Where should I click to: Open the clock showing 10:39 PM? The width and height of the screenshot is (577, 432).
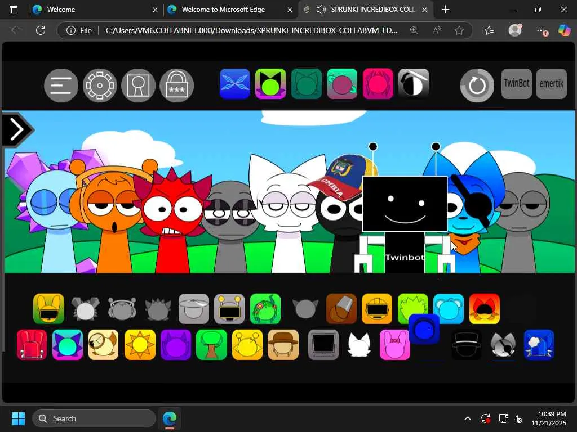click(549, 418)
